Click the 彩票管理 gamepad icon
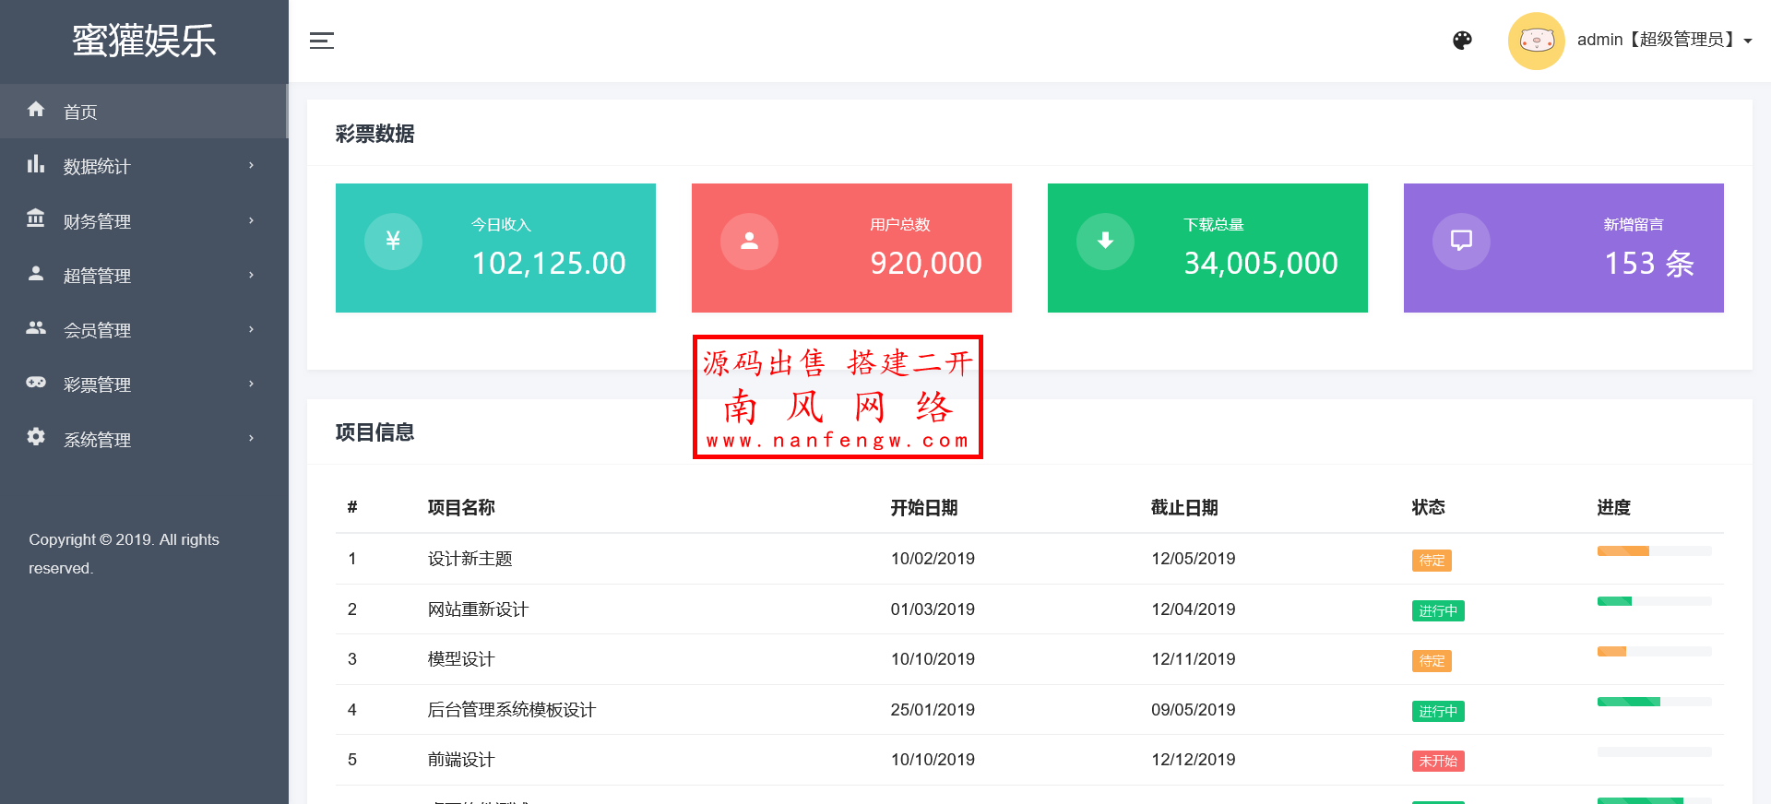This screenshot has width=1771, height=804. click(x=36, y=383)
